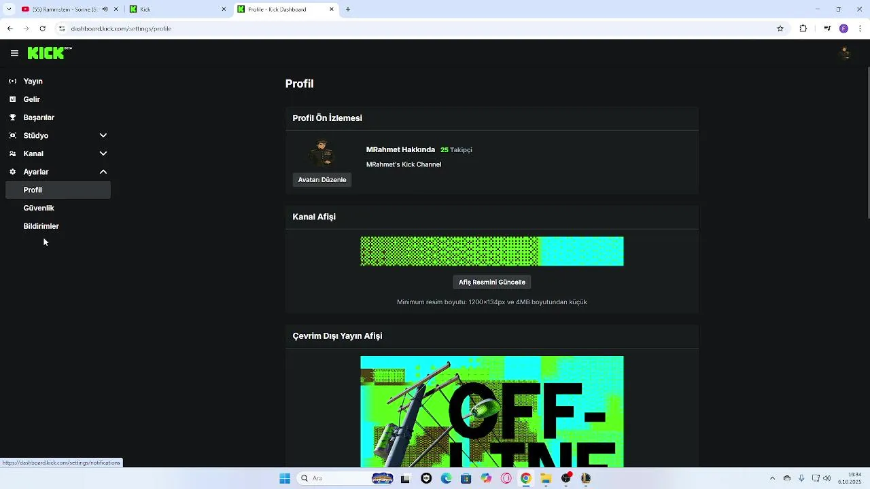Screen dimensions: 870x489
Task: Click the Başarılar trophy icon
Action: point(12,117)
